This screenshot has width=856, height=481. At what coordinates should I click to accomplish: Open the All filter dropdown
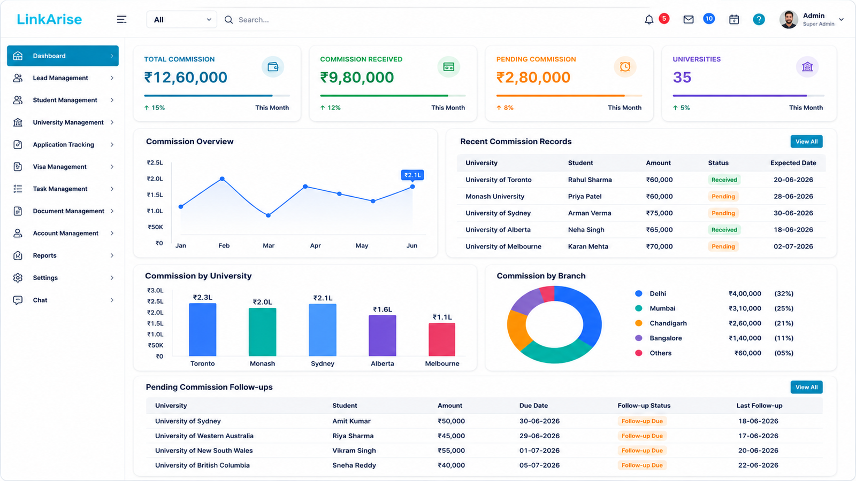pos(182,20)
